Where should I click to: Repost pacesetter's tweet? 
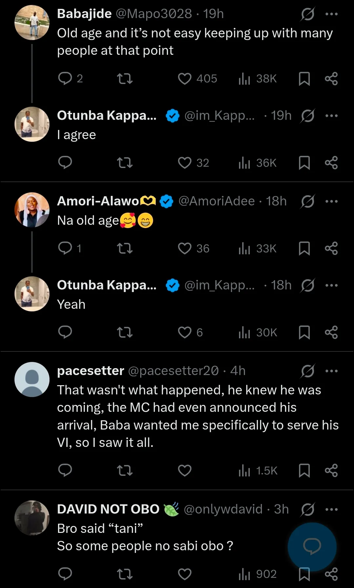click(x=125, y=471)
